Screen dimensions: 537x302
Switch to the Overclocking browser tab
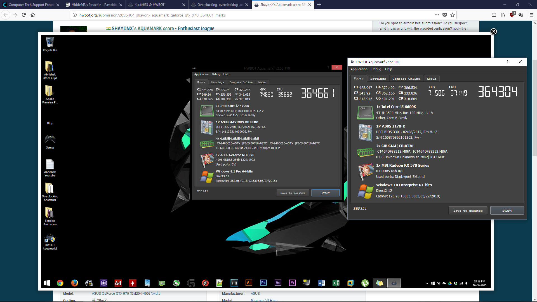click(220, 4)
